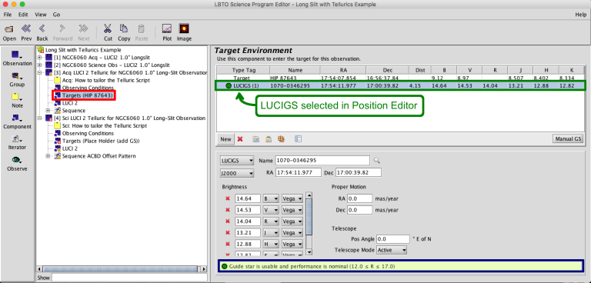Expand the Sequence node in tree
This screenshot has height=283, width=591.
(x=48, y=111)
